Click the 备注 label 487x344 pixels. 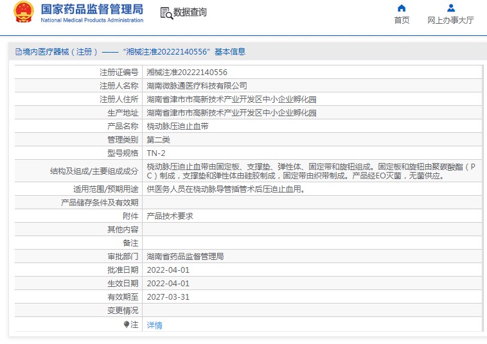pyautogui.click(x=130, y=243)
